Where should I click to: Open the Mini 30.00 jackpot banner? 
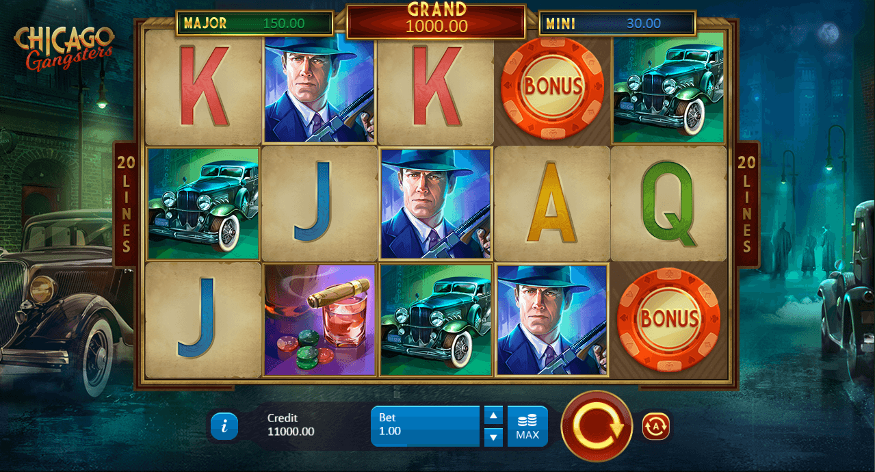[618, 23]
